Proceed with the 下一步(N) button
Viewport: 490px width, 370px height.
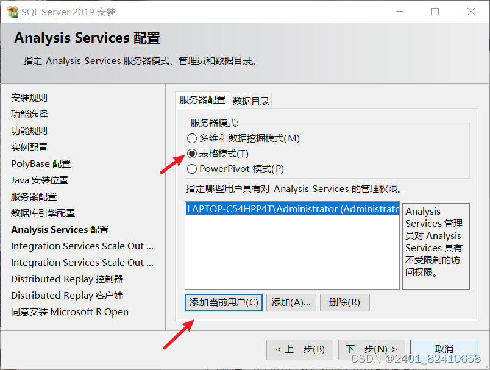(372, 349)
